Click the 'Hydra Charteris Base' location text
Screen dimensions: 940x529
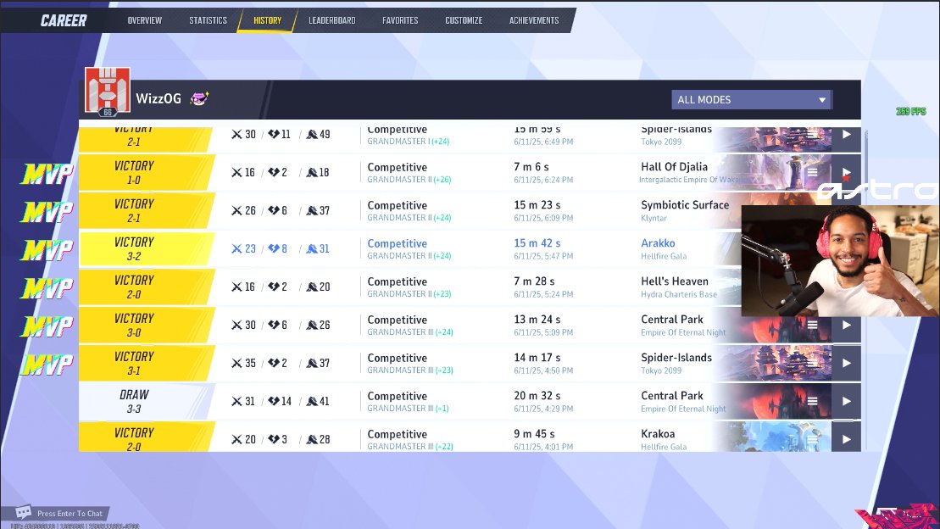[679, 294]
